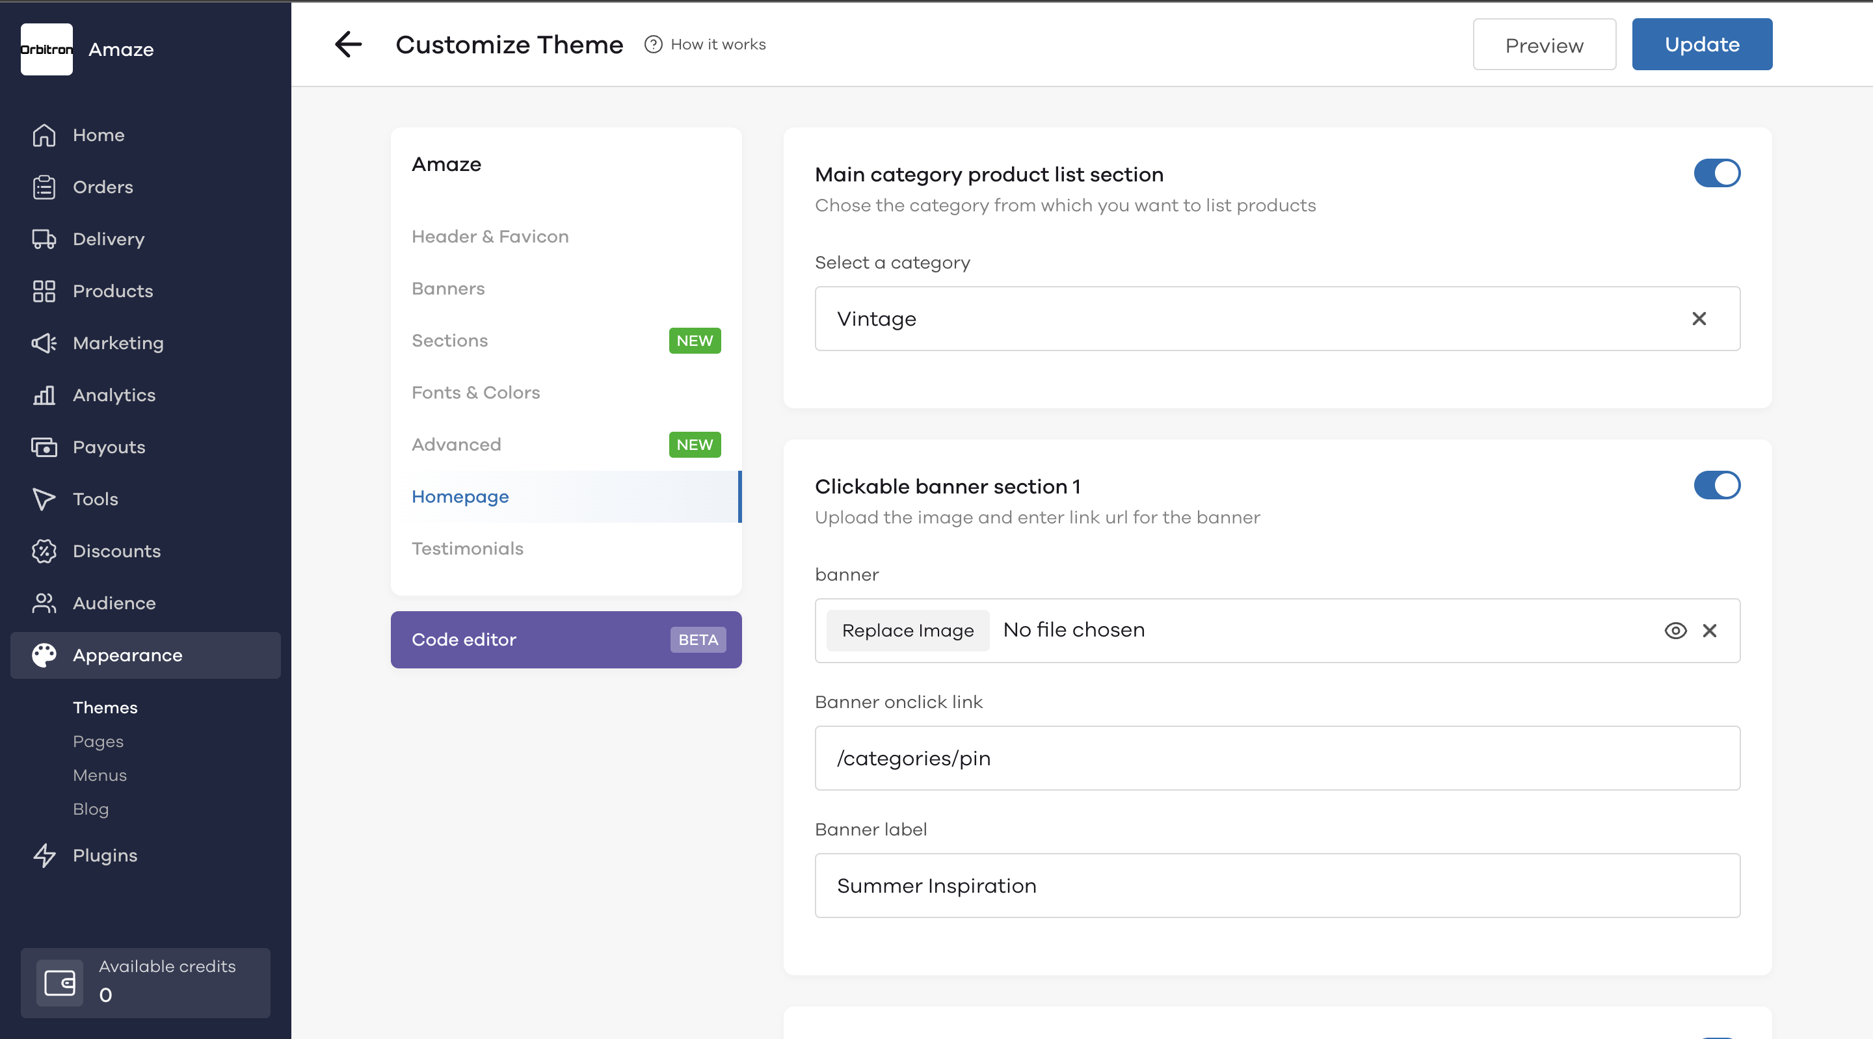
Task: Clear the Vintage category selection
Action: (x=1699, y=319)
